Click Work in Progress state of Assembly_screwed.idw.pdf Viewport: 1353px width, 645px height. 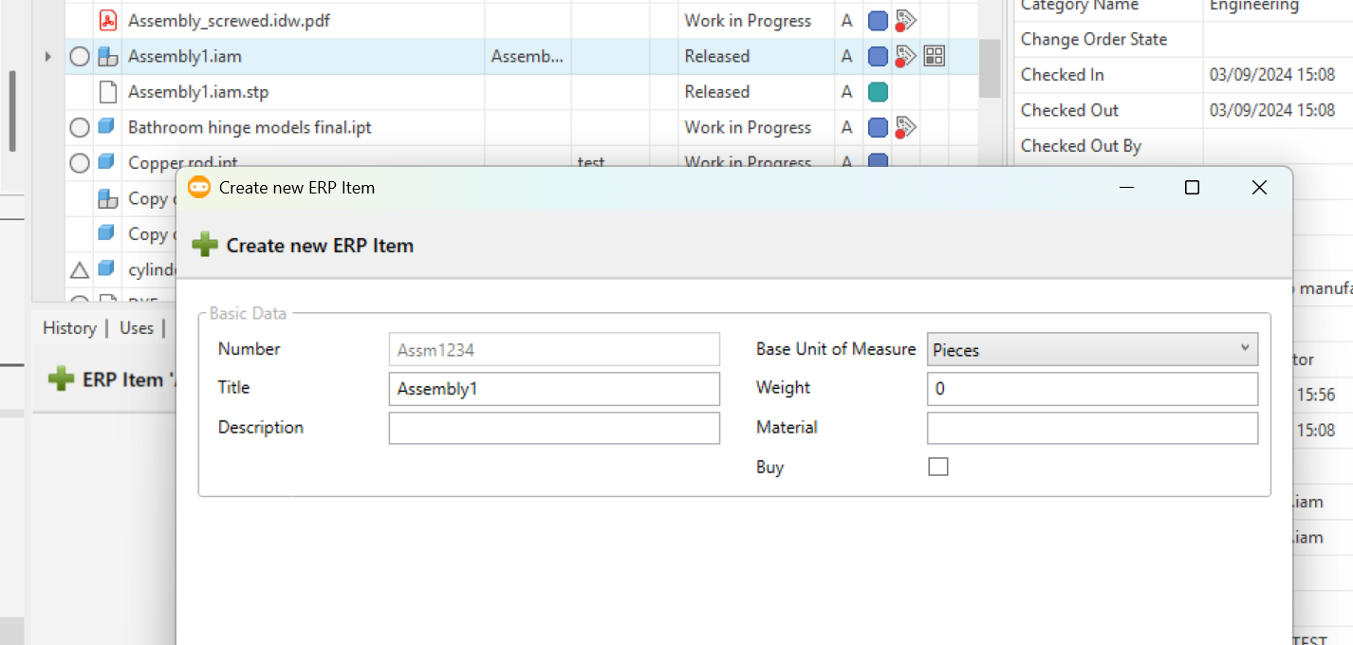748,21
